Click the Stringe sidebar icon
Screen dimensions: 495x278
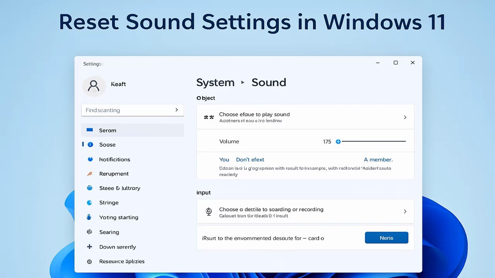point(90,203)
